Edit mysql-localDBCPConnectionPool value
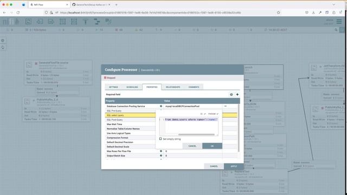 [182, 106]
